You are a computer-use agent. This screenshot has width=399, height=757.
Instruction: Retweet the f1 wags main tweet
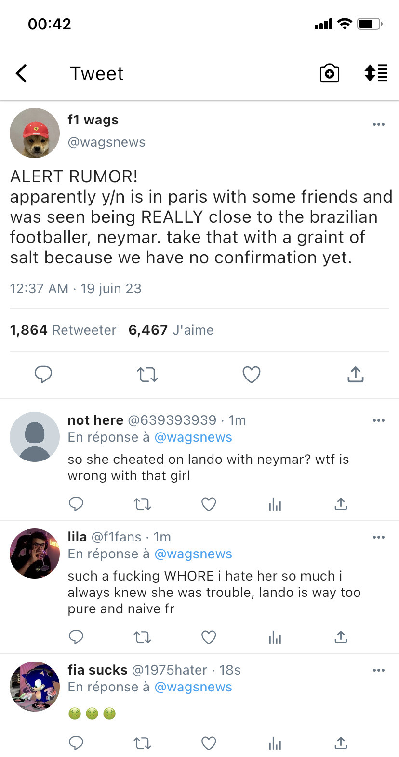click(147, 374)
